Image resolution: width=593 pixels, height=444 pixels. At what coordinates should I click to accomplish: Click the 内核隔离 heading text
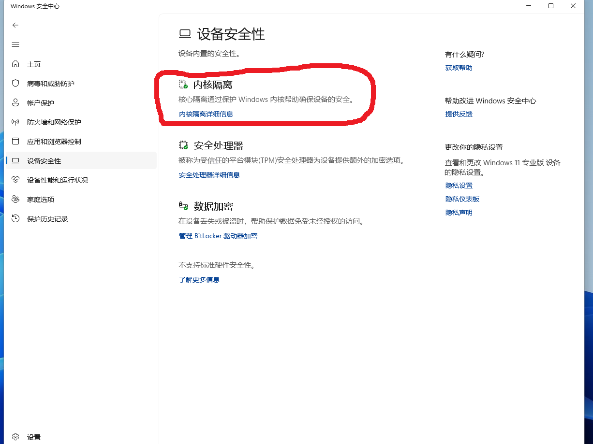coord(213,85)
